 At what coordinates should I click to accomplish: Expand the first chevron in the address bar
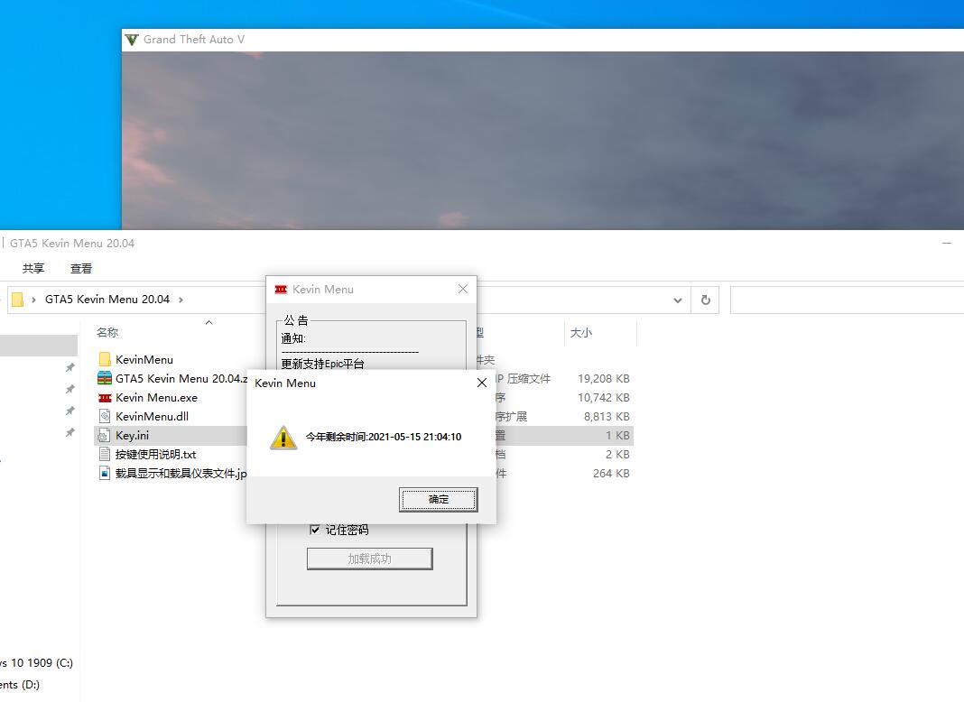pos(33,300)
